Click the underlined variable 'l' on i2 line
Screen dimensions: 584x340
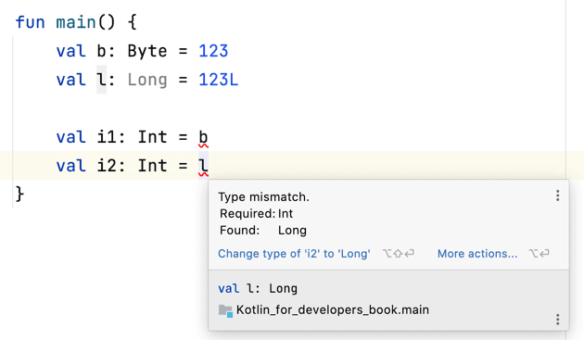(203, 166)
